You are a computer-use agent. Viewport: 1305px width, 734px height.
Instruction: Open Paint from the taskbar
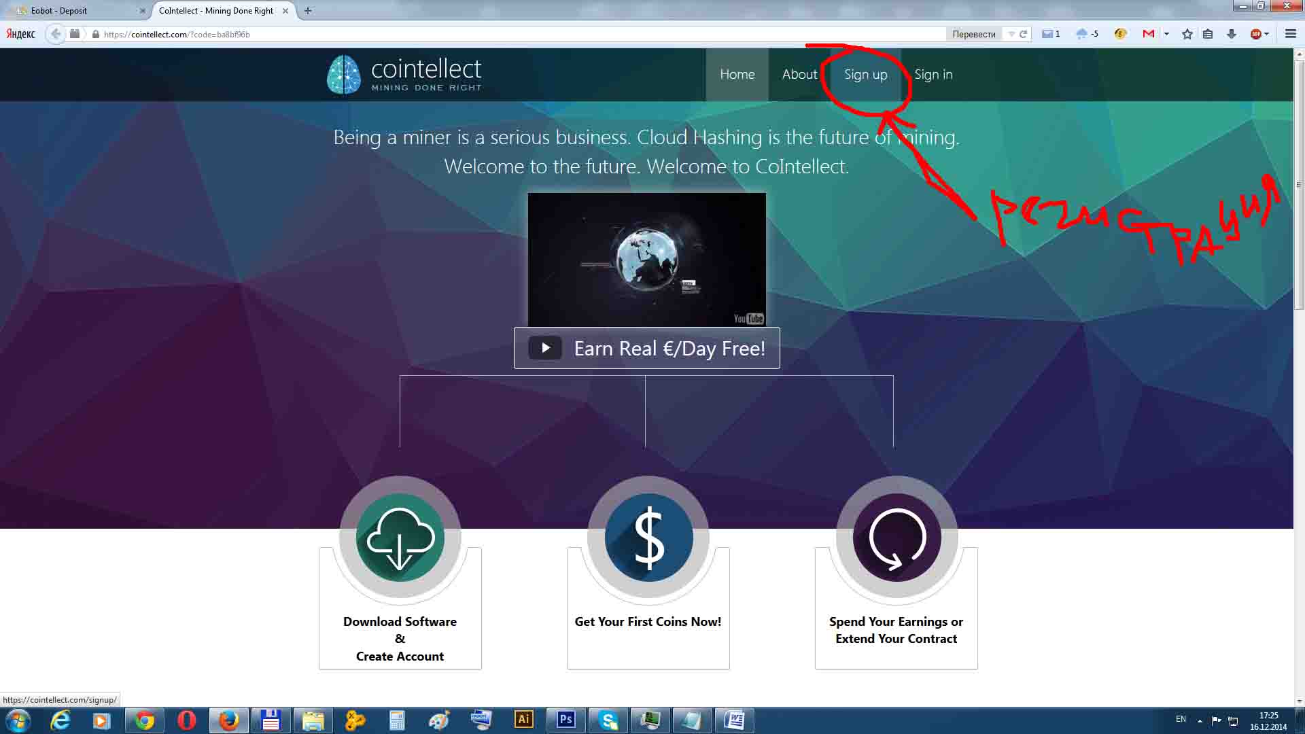click(x=439, y=720)
